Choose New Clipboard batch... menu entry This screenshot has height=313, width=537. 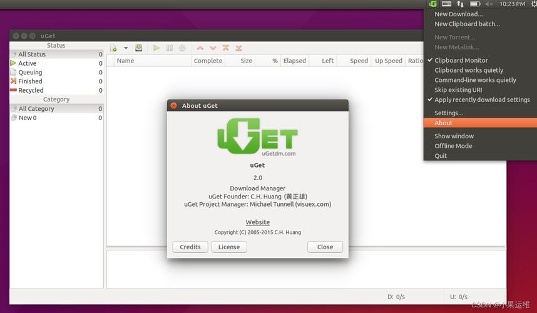pyautogui.click(x=480, y=24)
